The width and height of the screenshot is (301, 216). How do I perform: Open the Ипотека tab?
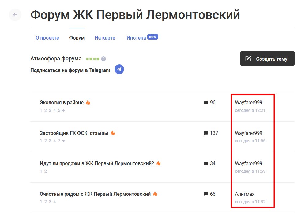point(136,38)
